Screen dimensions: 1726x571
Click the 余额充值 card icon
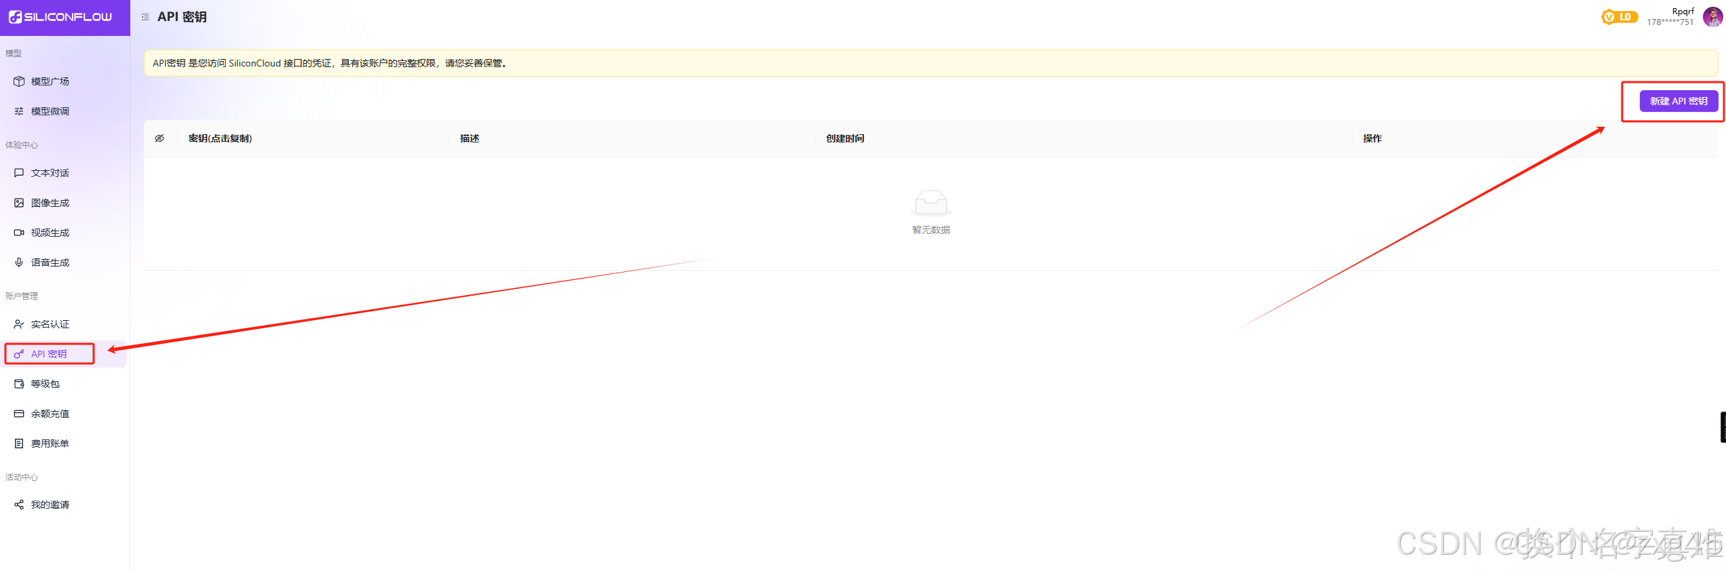(19, 414)
